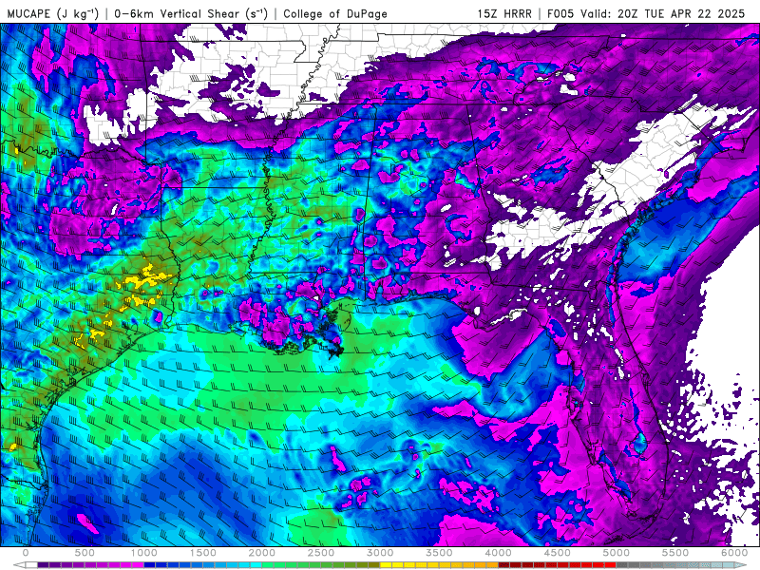Click the right arrow end of the color bar

[x=741, y=565]
